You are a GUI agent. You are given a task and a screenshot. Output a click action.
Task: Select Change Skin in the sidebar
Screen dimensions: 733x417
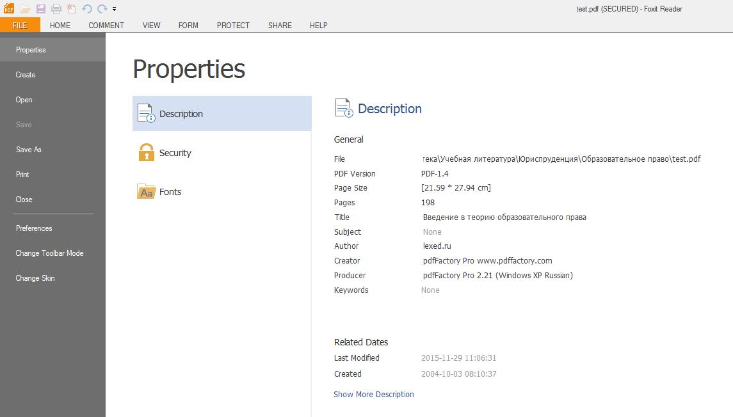(35, 278)
